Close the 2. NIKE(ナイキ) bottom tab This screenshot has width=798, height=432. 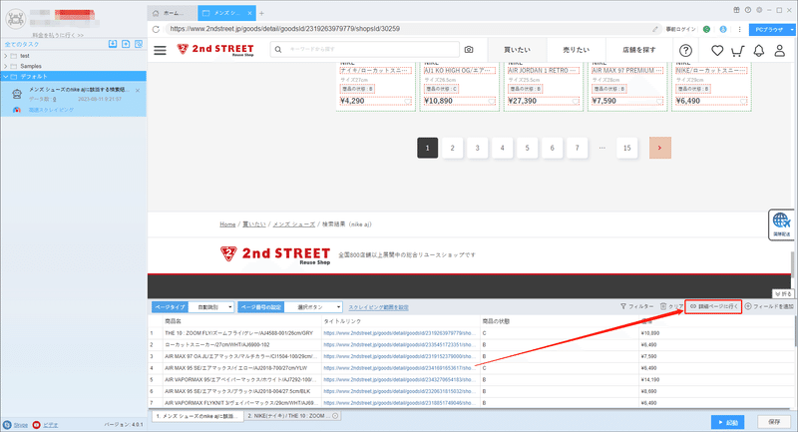(x=335, y=416)
